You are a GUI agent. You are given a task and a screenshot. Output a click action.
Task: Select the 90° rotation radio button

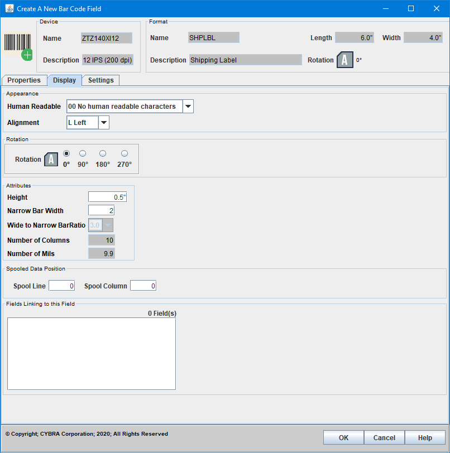(x=83, y=153)
